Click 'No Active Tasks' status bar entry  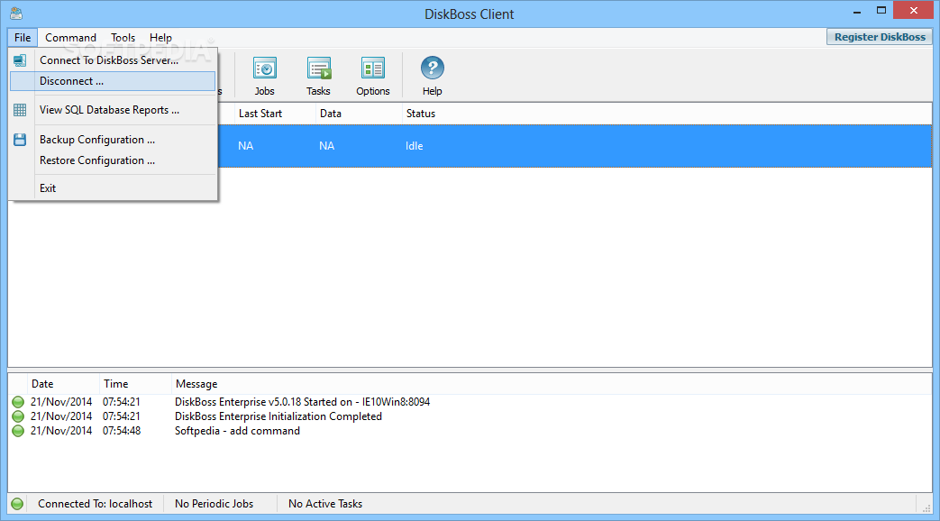tap(325, 504)
